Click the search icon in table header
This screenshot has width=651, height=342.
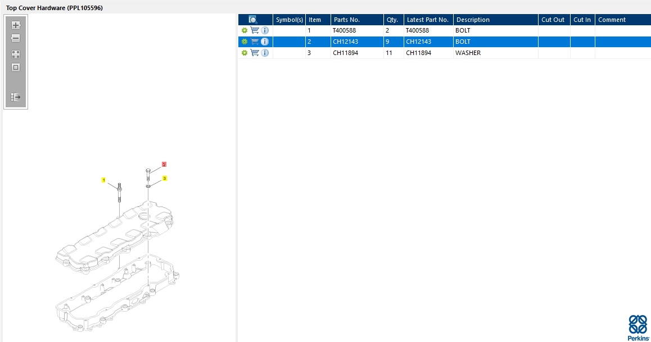tap(253, 20)
